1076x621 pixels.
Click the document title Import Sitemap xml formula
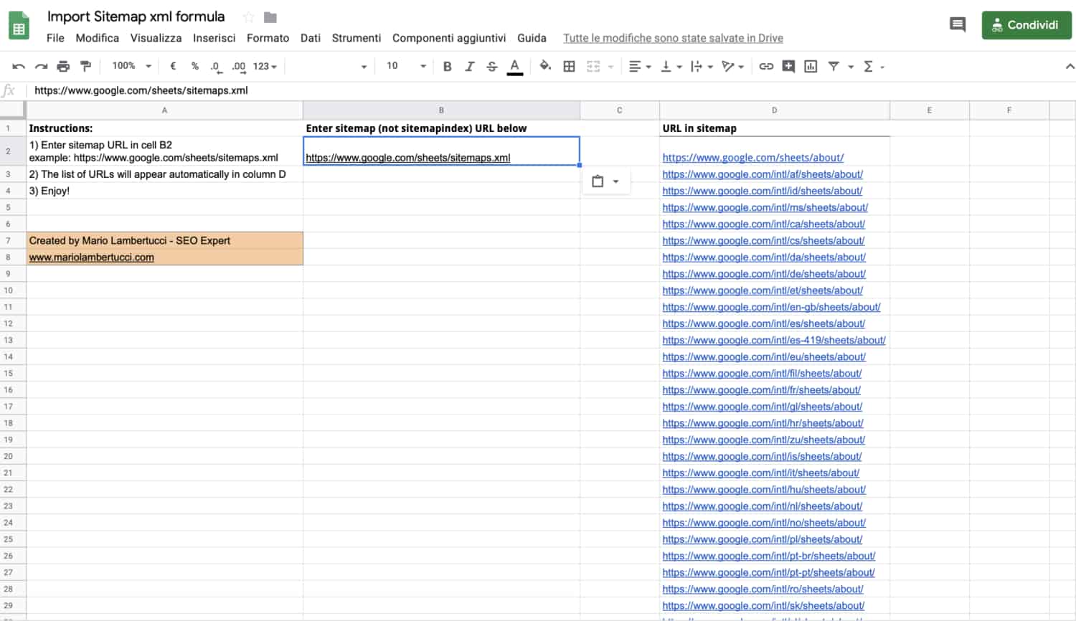(136, 16)
